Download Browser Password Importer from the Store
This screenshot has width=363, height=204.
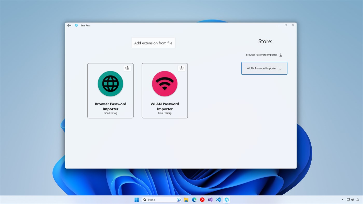pyautogui.click(x=280, y=55)
